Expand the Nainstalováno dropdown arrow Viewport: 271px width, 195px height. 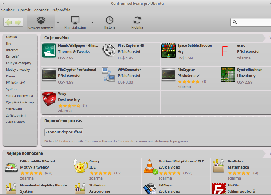click(x=92, y=22)
